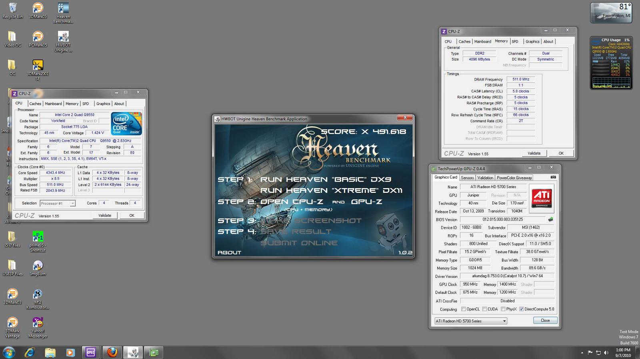Open PowerColor Giveaway tab in GPU-Z

514,178
